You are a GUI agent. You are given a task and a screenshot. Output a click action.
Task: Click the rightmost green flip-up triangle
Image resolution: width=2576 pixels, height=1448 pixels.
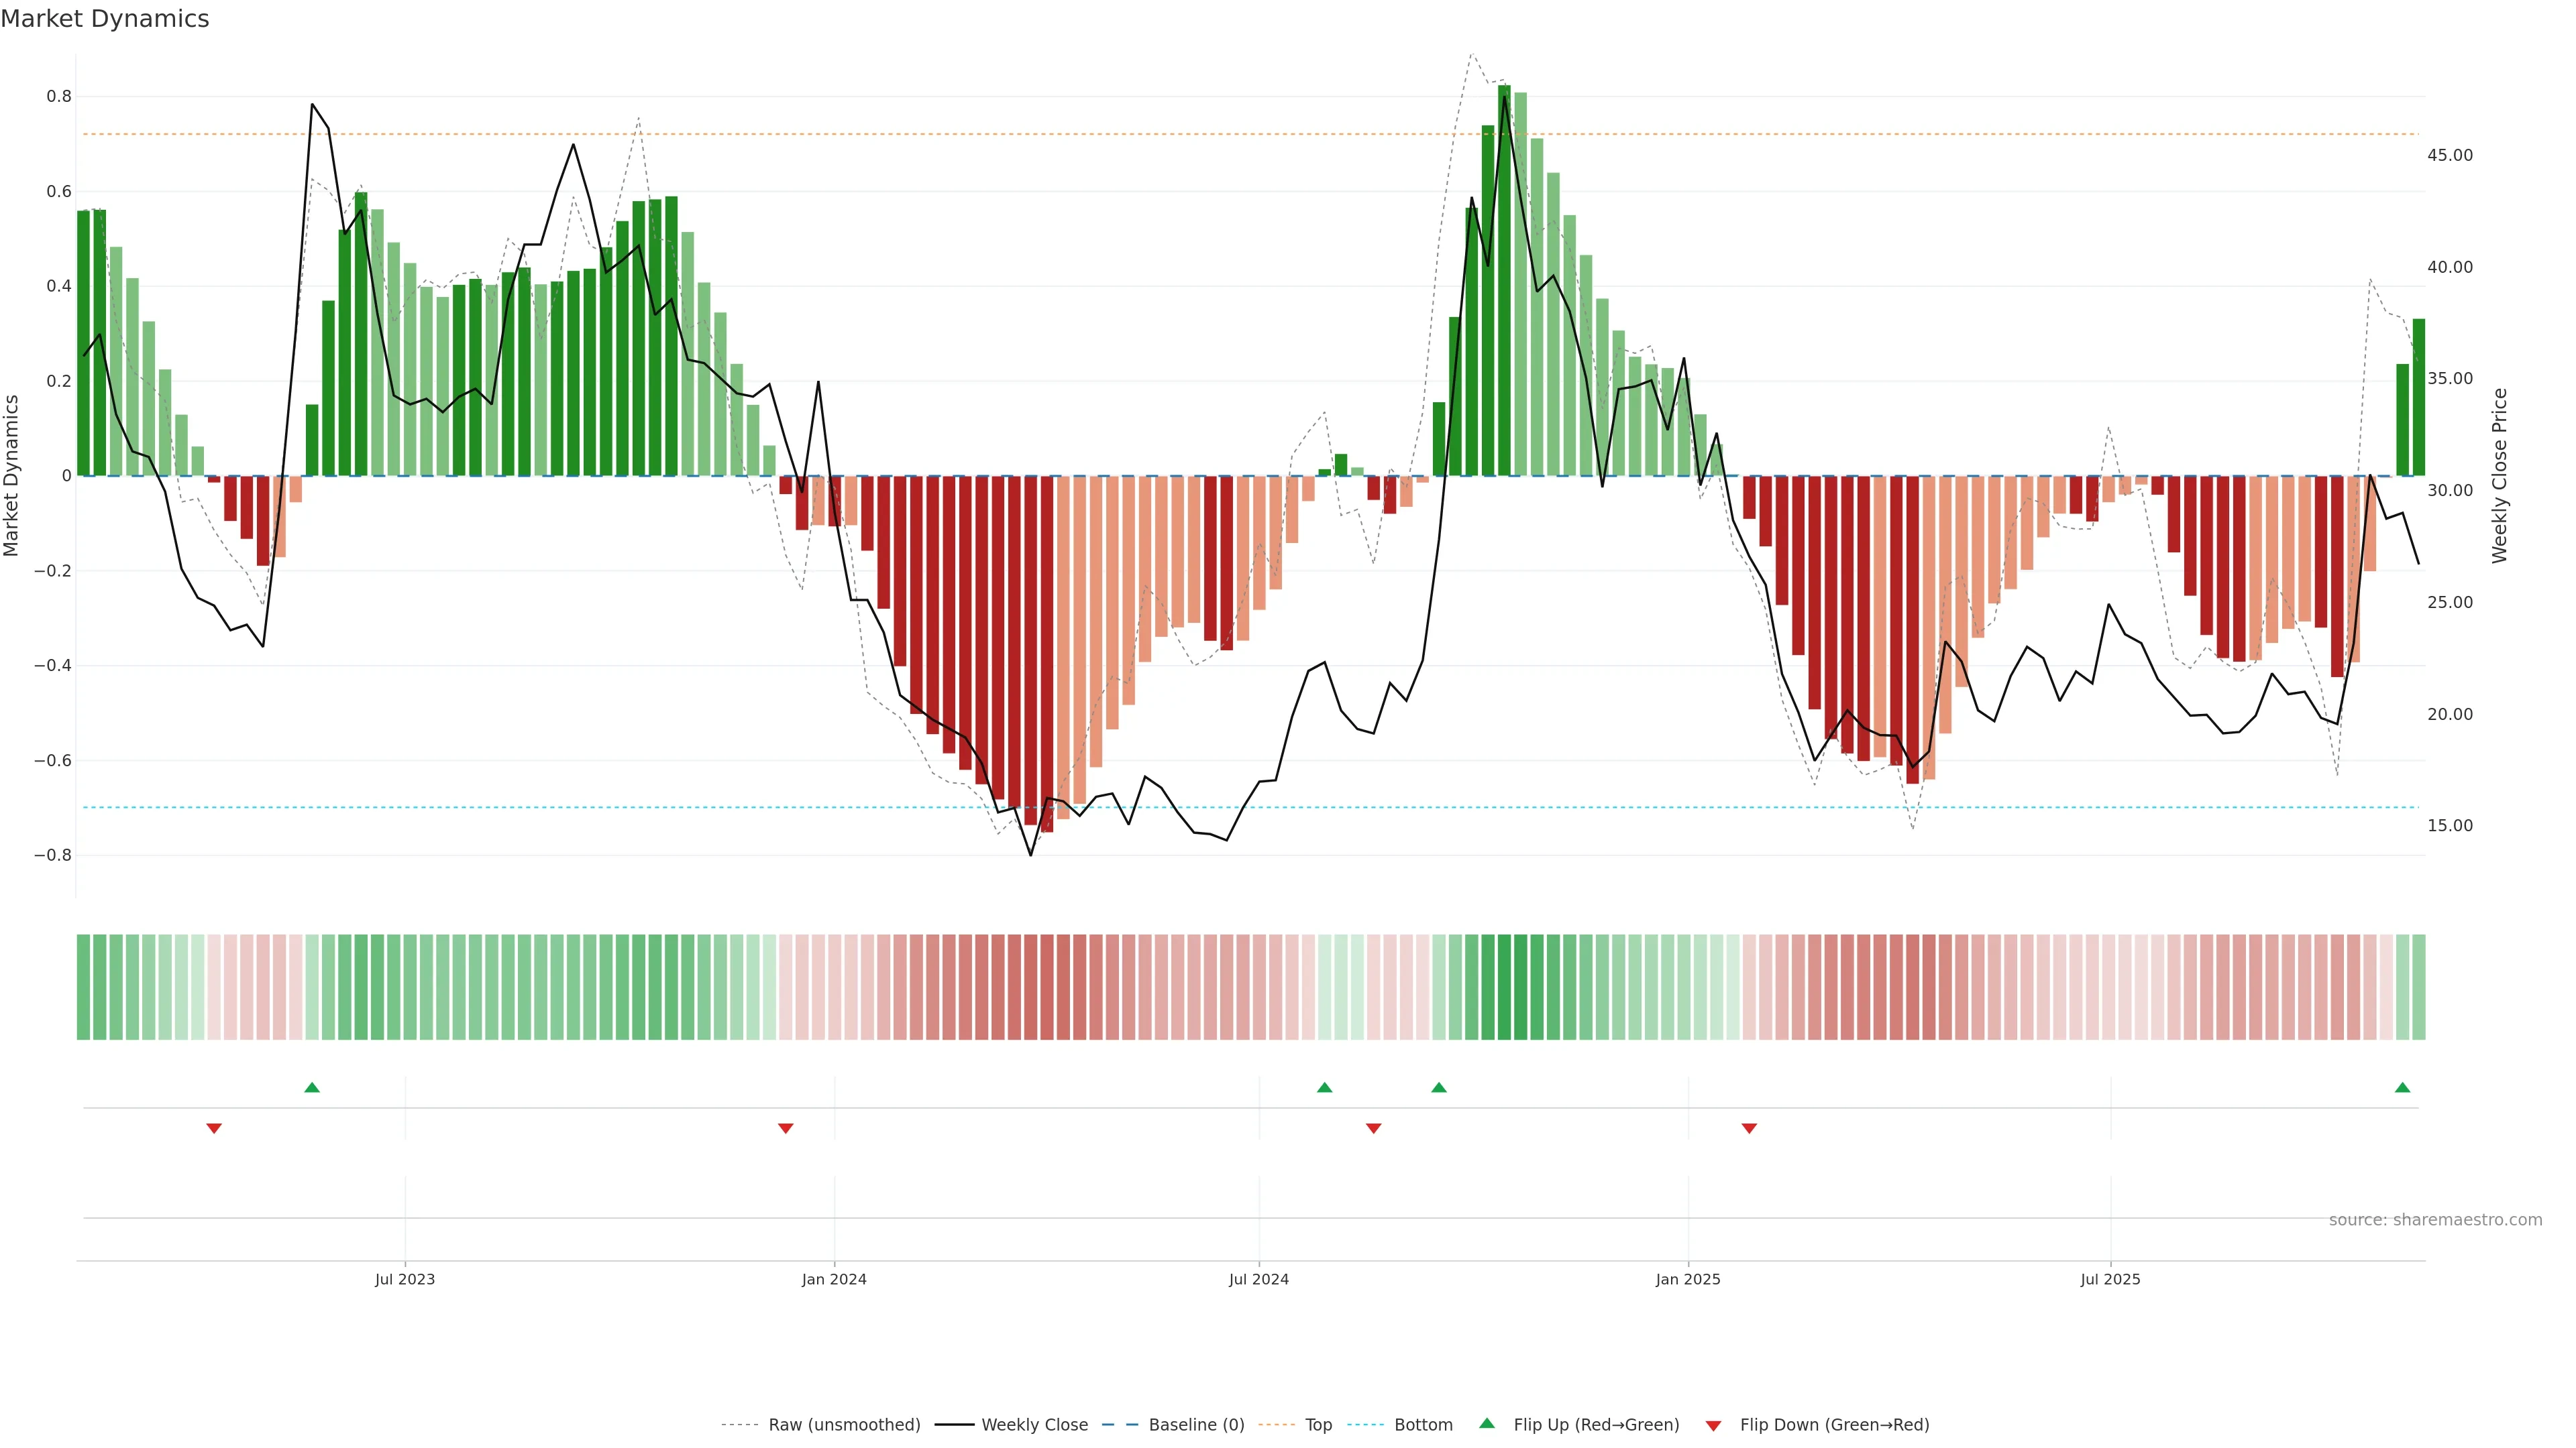point(2402,1087)
